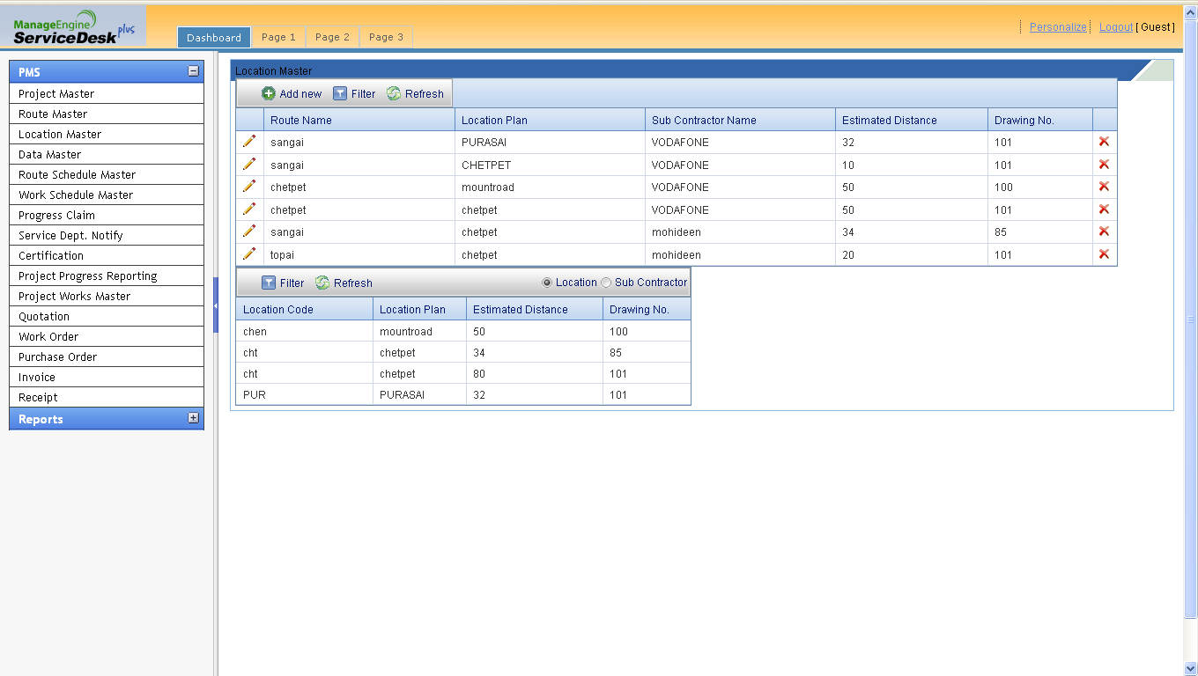Open Project Progress Reporting

(107, 276)
